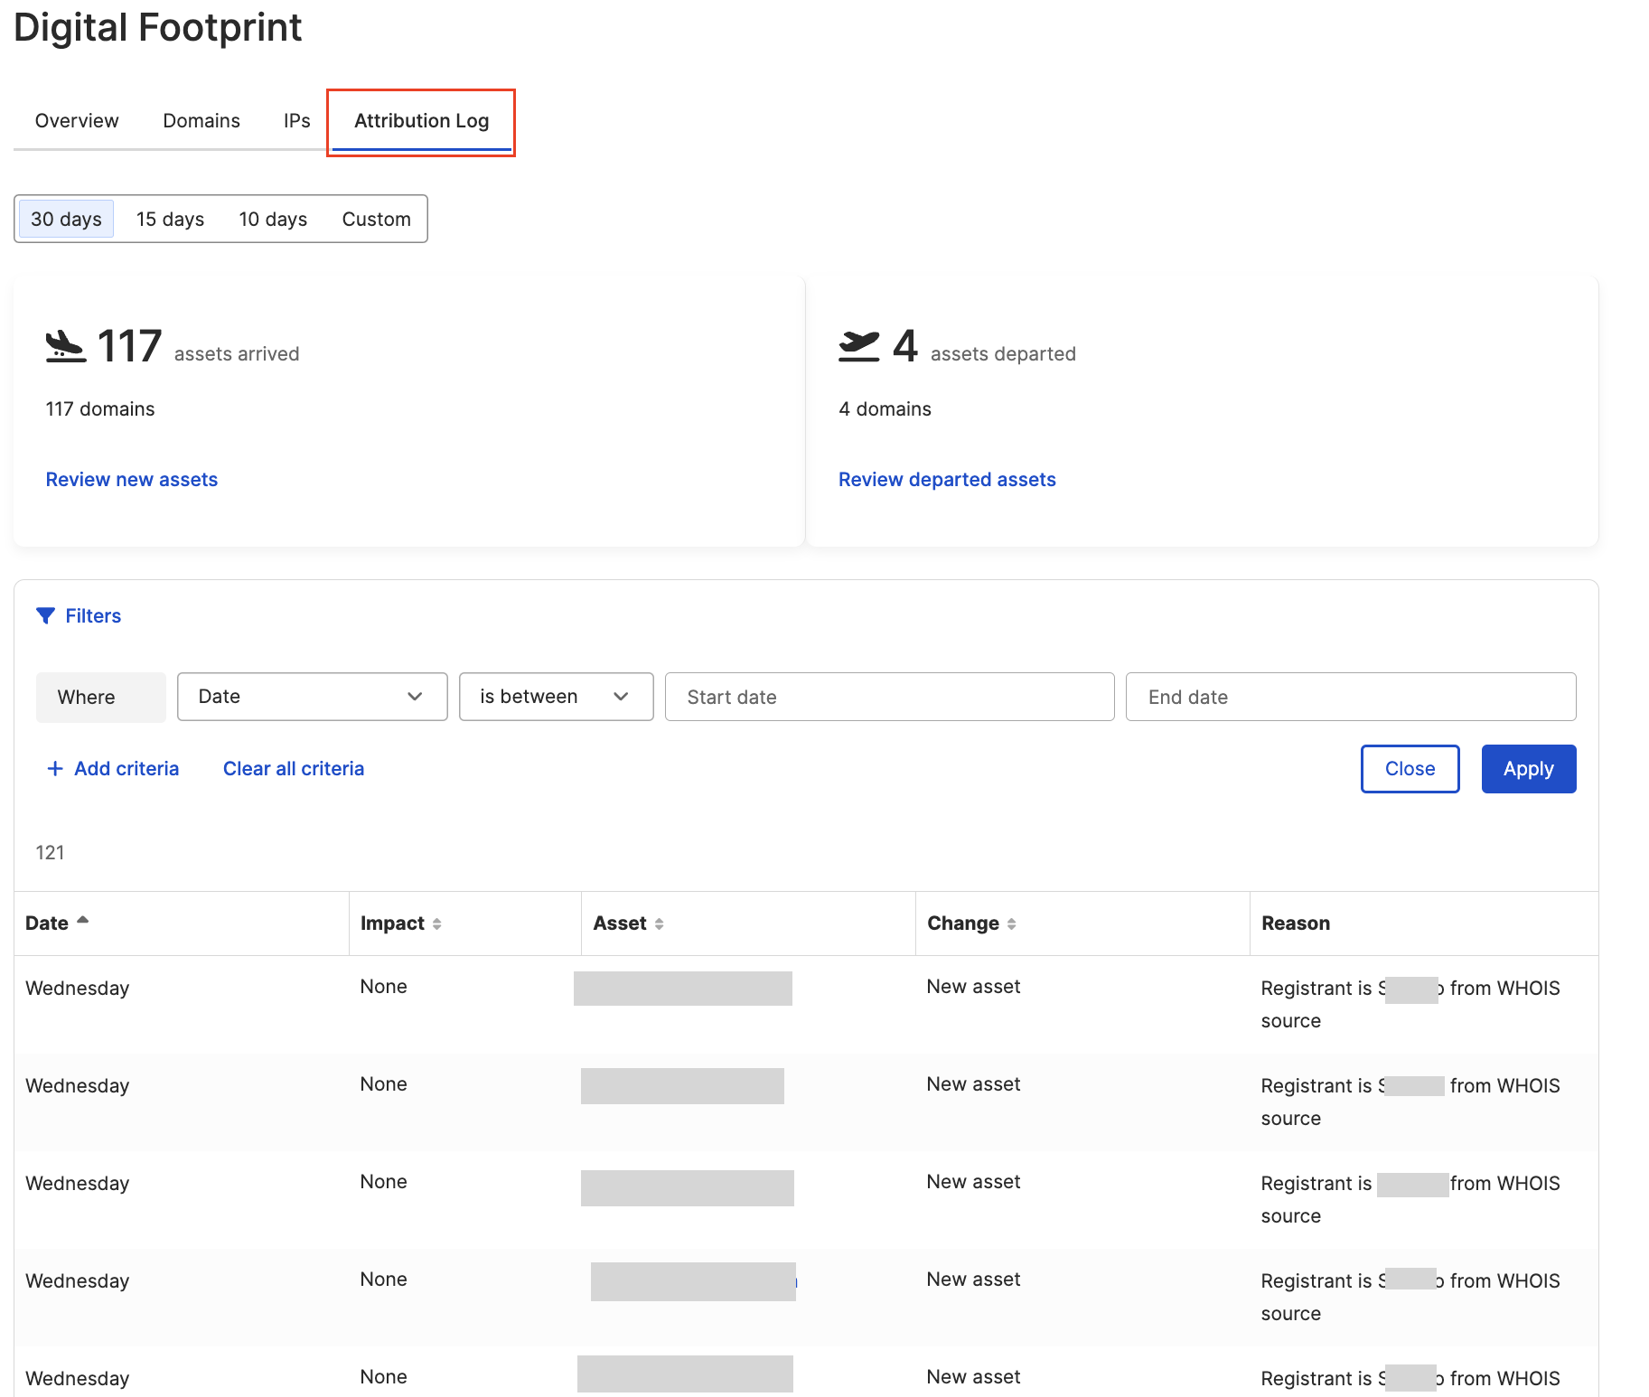Click the Filters funnel icon
Screen dimensions: 1649x1397
coord(46,615)
